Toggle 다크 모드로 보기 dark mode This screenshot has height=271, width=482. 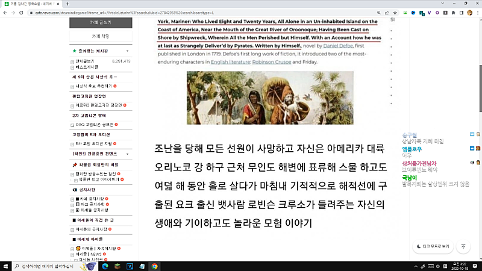pyautogui.click(x=433, y=246)
